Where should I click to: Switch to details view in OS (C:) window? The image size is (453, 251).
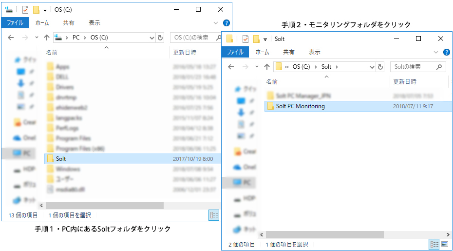[214, 215]
